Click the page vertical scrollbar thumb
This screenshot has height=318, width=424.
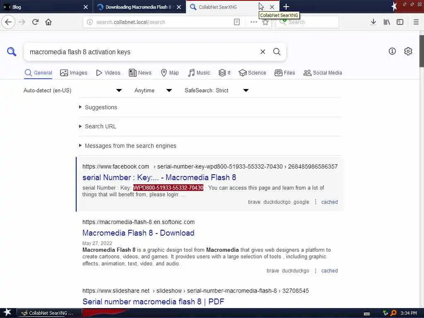coord(422,51)
